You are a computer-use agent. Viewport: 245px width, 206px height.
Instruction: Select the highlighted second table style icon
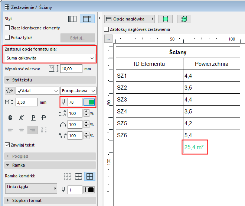pyautogui.click(x=87, y=19)
